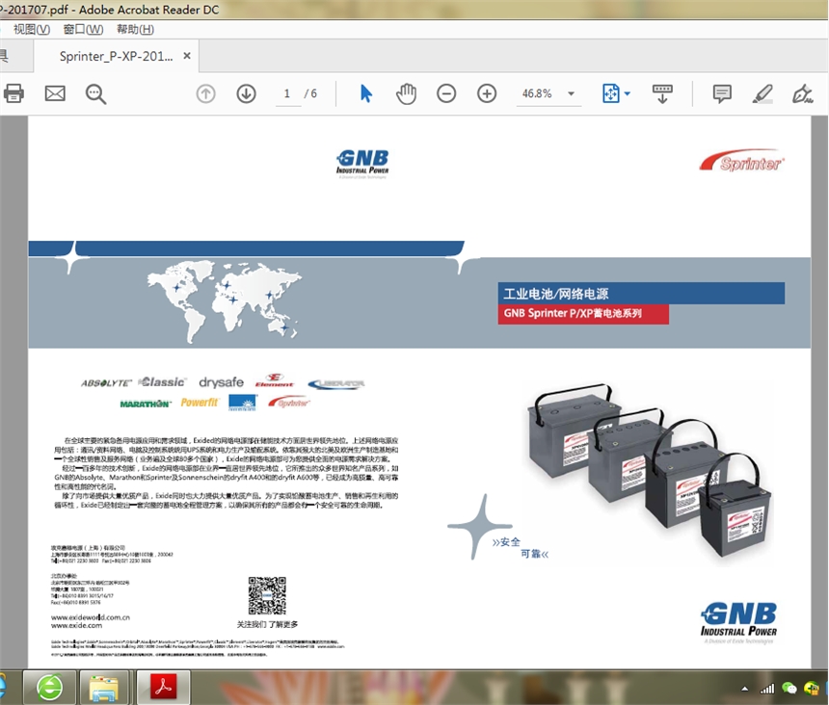Zoom in with plus button
The width and height of the screenshot is (829, 705).
(487, 94)
